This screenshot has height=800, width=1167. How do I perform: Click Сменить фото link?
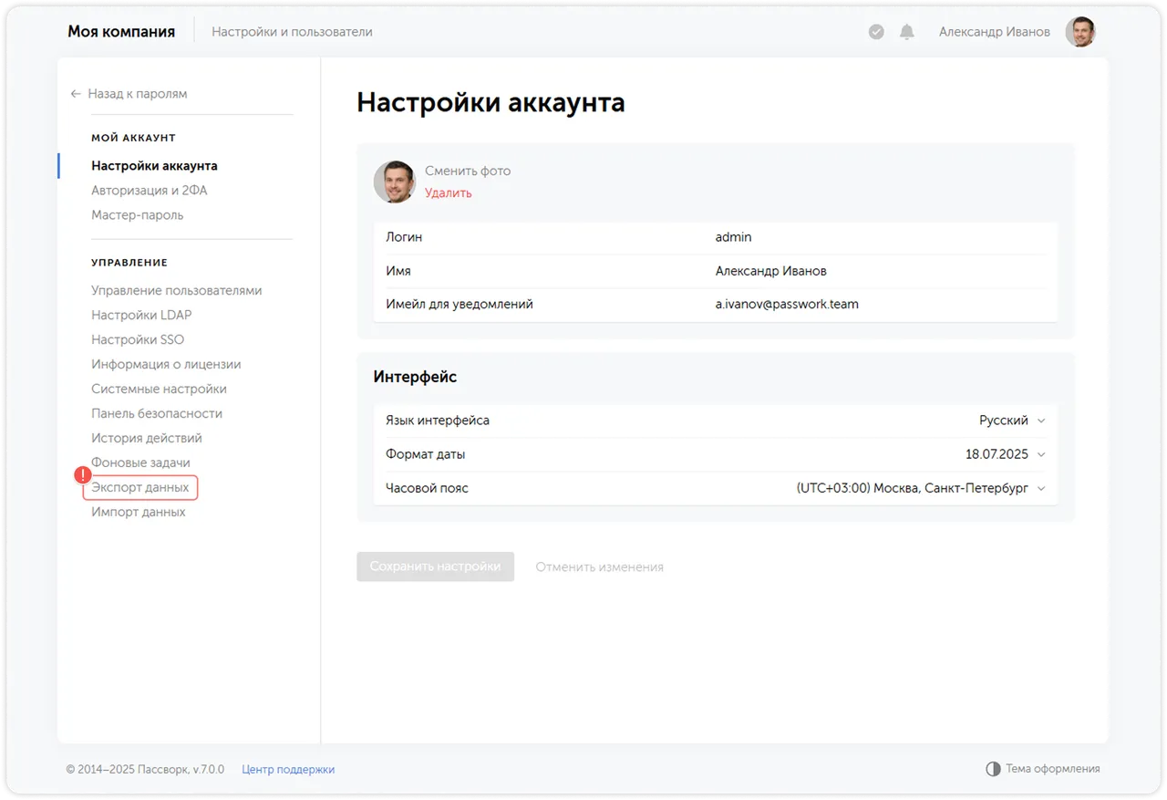(468, 171)
